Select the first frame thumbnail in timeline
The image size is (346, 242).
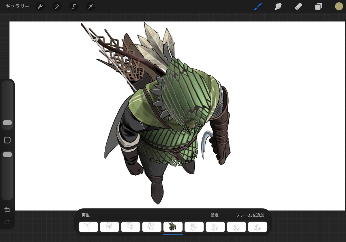tap(88, 227)
